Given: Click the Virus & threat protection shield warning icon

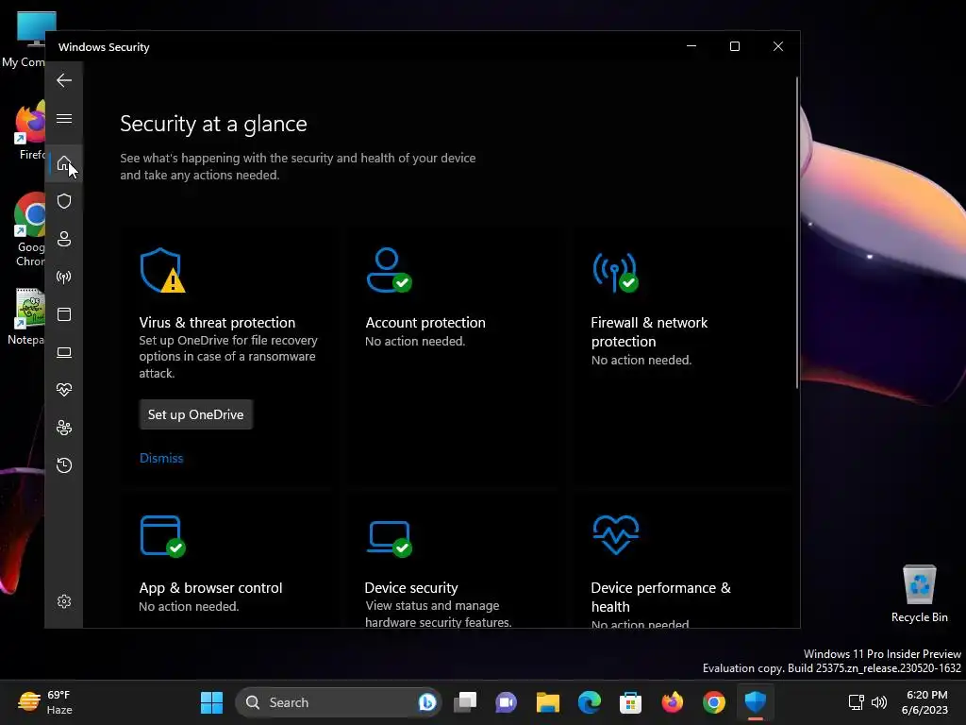Looking at the screenshot, I should [162, 270].
